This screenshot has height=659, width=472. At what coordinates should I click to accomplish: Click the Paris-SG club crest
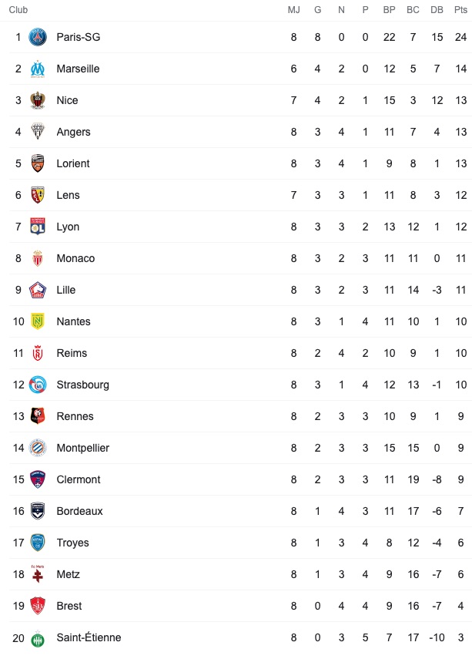(38, 37)
